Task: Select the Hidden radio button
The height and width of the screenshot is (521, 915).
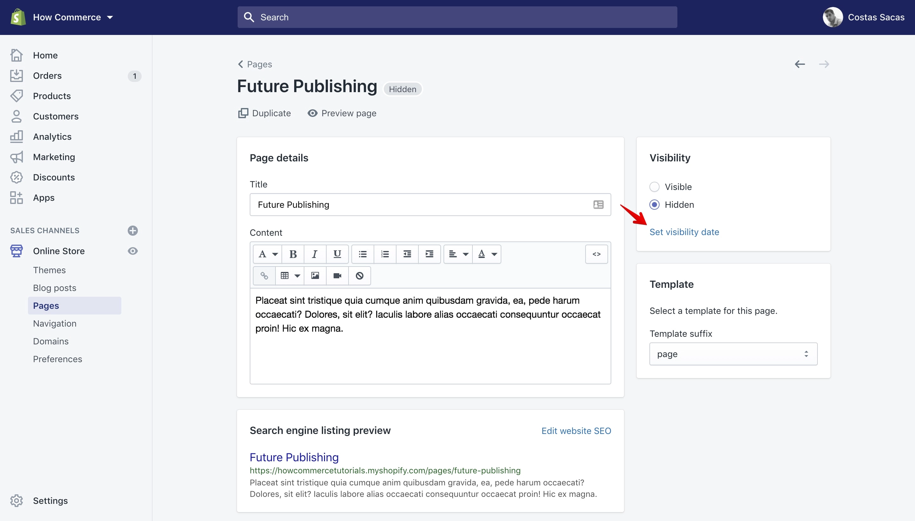Action: pos(654,205)
